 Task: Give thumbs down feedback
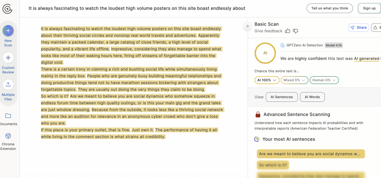pos(296,31)
